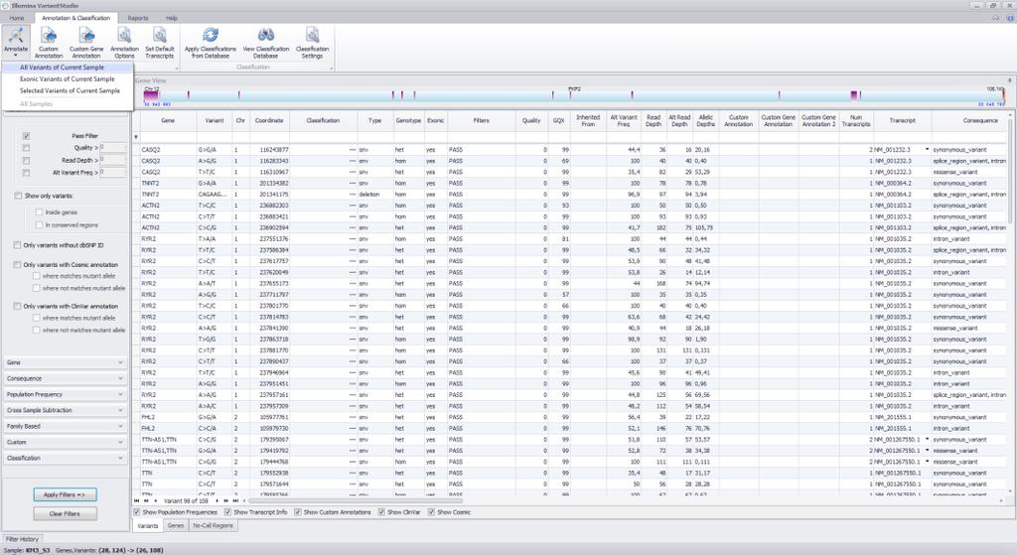Go to last variant record

coord(234,500)
